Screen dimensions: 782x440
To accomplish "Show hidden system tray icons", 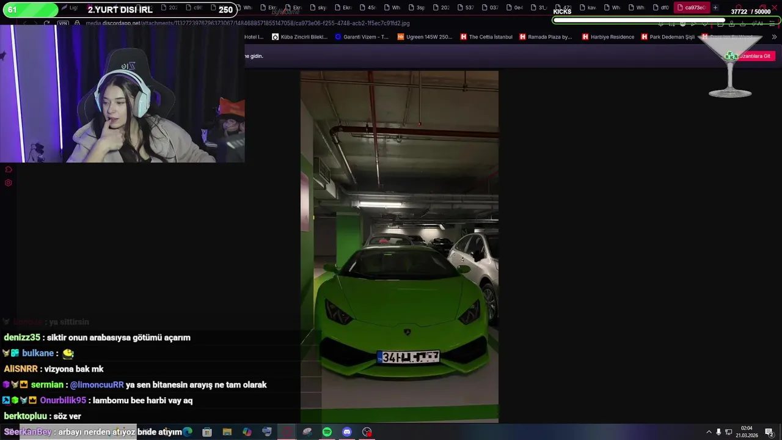I will 709,432.
